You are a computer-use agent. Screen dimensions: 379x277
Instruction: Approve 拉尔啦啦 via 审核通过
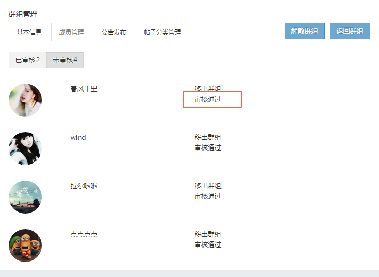pos(208,196)
